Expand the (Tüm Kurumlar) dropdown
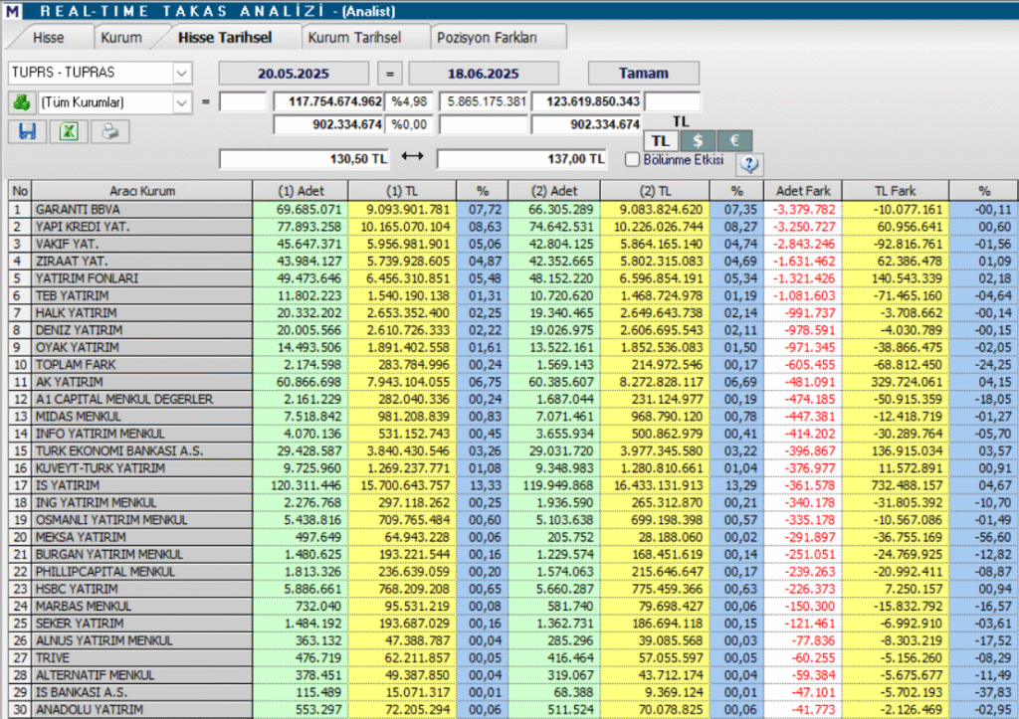Image resolution: width=1019 pixels, height=719 pixels. [181, 101]
